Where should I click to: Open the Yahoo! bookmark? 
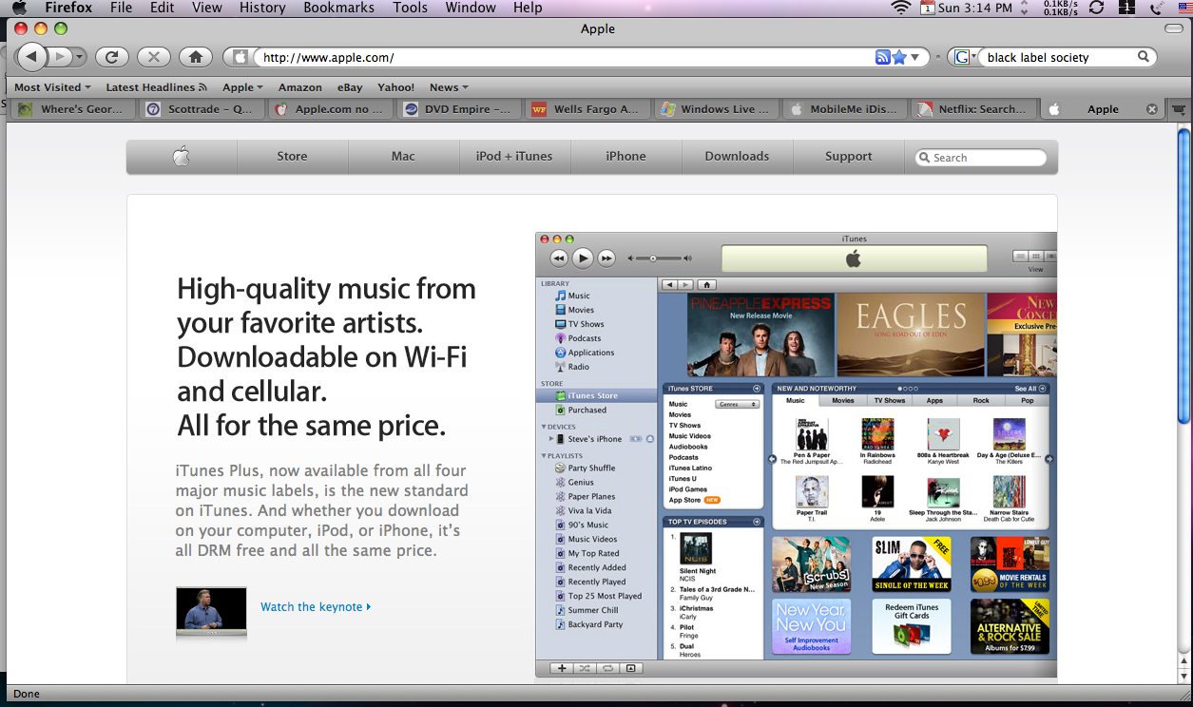click(x=395, y=87)
